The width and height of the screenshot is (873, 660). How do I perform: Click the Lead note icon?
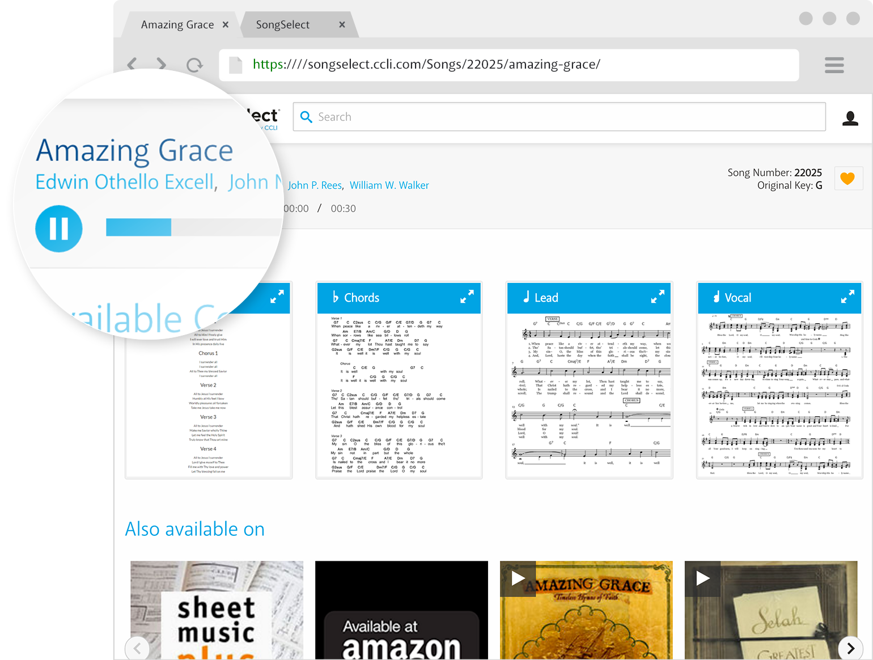(526, 297)
